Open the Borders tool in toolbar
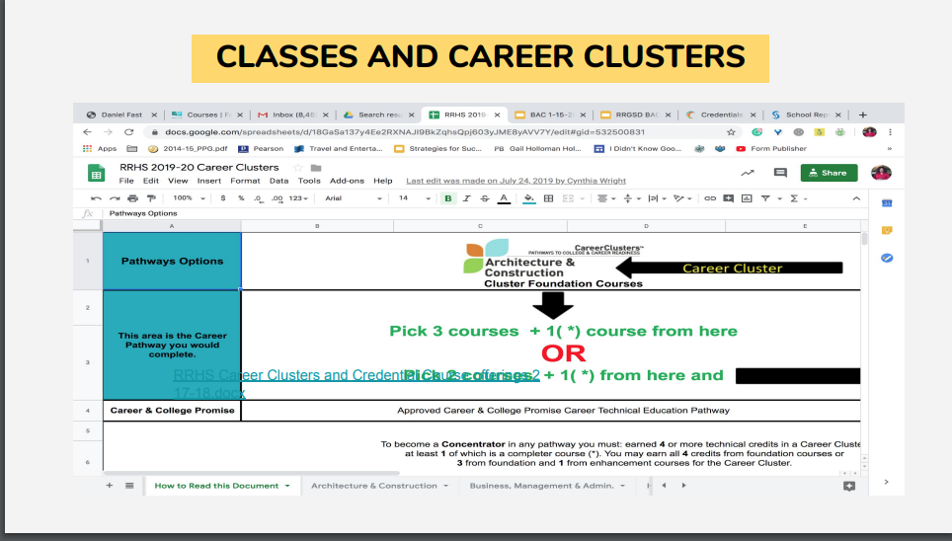Screen dimensions: 952x541 pyautogui.click(x=549, y=198)
